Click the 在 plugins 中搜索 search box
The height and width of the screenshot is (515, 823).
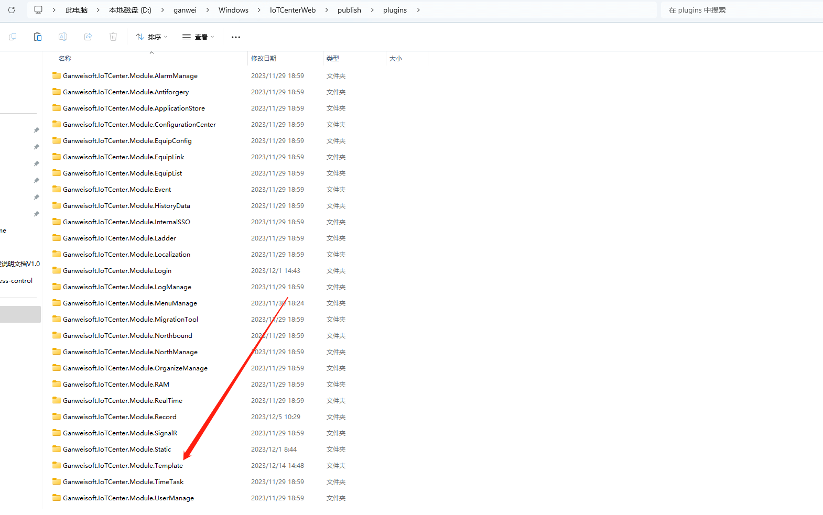point(739,10)
